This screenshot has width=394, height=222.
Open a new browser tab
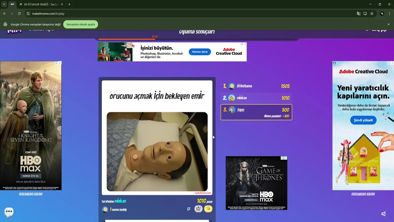[x=69, y=4]
